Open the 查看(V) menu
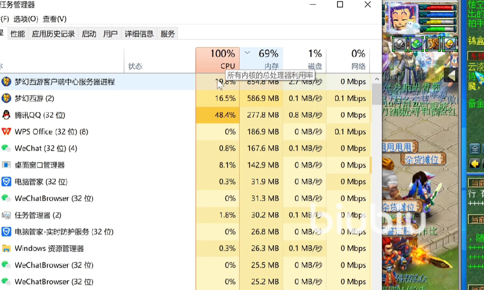 click(x=54, y=19)
